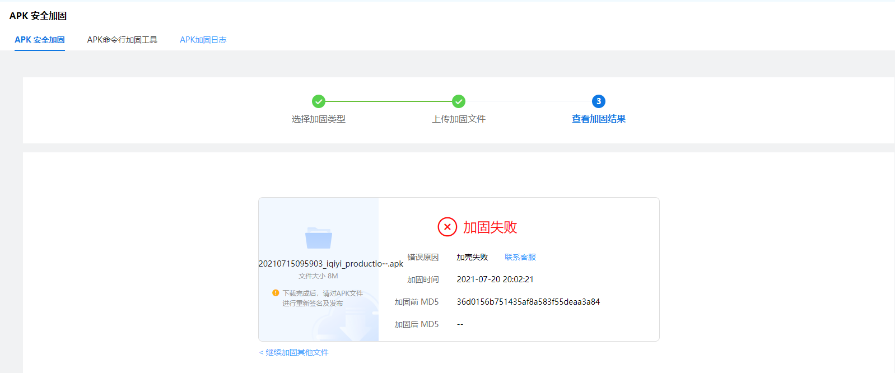Click the 联系客服 link
Viewport: 895px width, 373px height.
(520, 257)
